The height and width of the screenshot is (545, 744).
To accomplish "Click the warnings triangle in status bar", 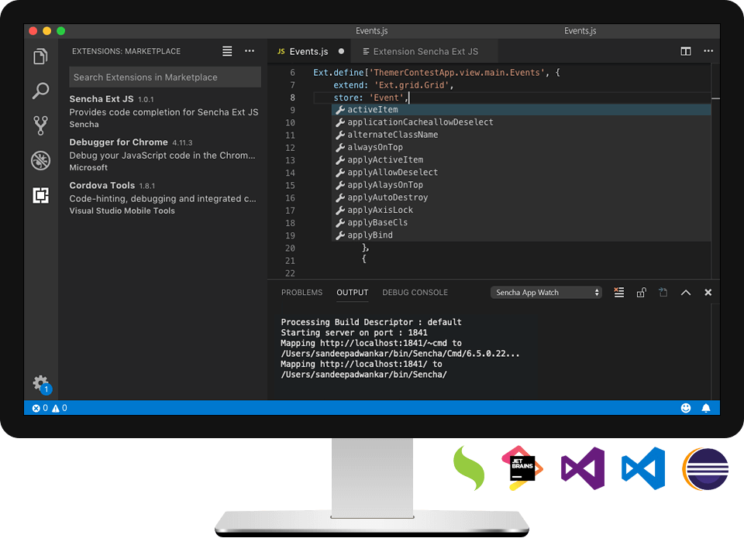I will pyautogui.click(x=60, y=408).
